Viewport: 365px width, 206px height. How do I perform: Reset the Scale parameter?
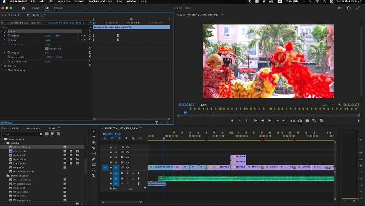pyautogui.click(x=90, y=40)
